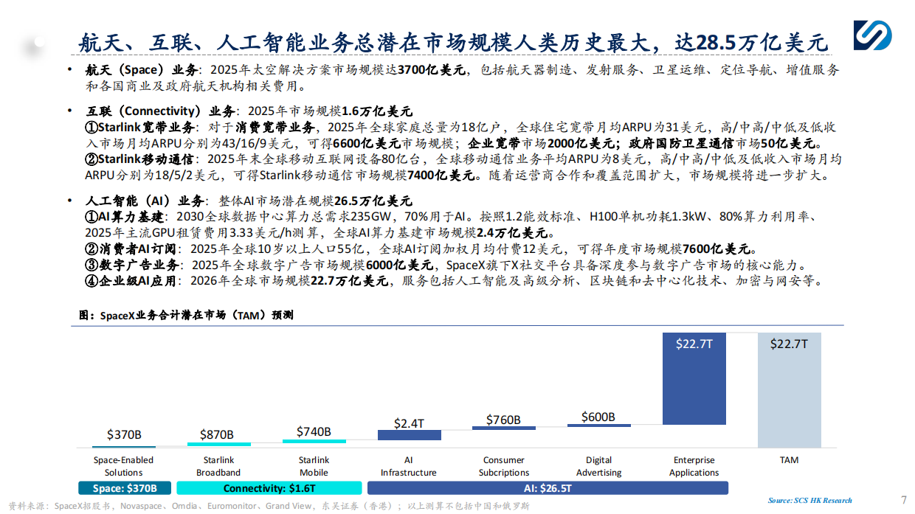This screenshot has height=514, width=915.
Task: Click the $2.4T value label
Action: pyautogui.click(x=408, y=423)
